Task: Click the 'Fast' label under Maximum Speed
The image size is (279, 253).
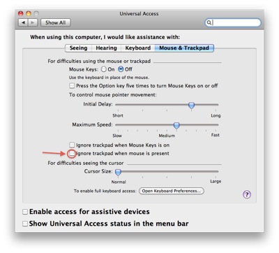Action: tap(216, 135)
